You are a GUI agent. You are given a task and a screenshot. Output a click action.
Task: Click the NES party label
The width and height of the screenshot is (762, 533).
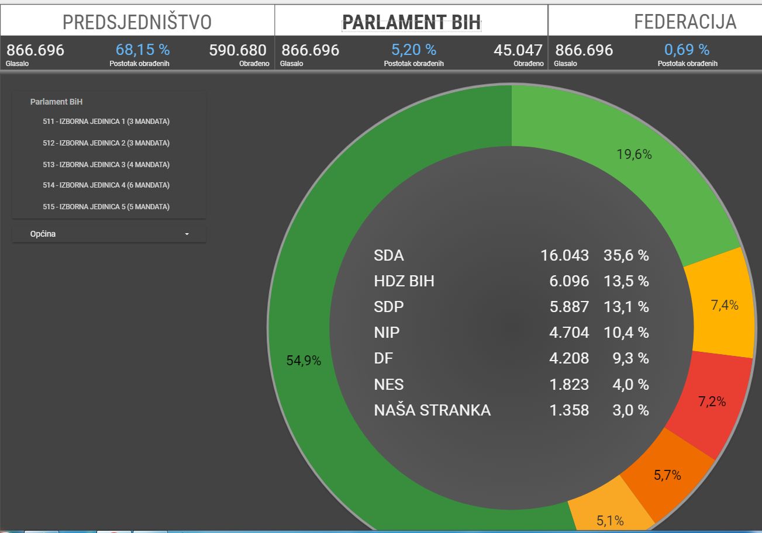[389, 385]
